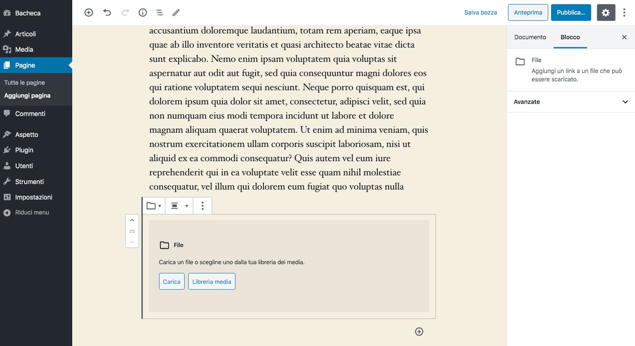The width and height of the screenshot is (635, 346).
Task: Click the pencil tools icon
Action: coord(176,13)
